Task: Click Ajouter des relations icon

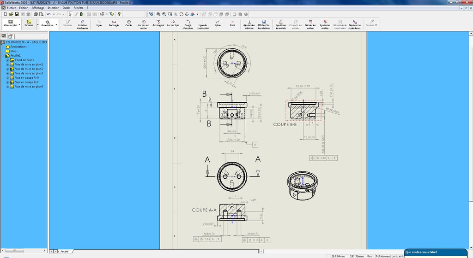Action: coord(249,24)
